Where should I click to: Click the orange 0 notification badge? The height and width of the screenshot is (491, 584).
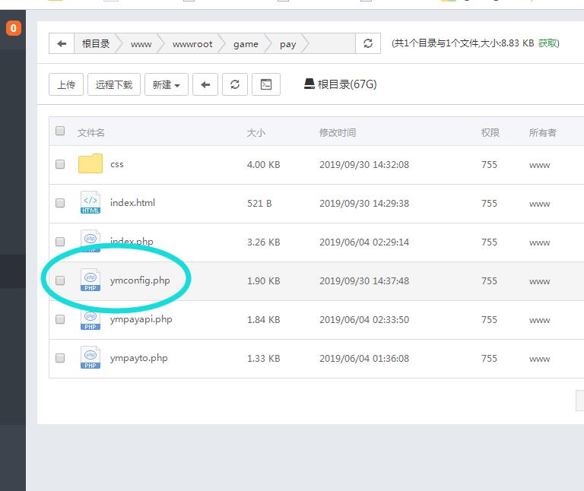point(13,29)
